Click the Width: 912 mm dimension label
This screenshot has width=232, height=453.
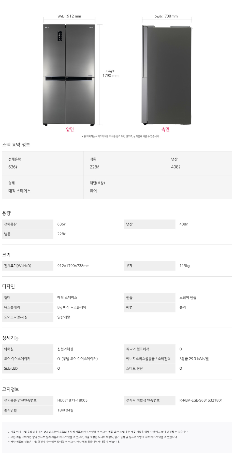[69, 16]
